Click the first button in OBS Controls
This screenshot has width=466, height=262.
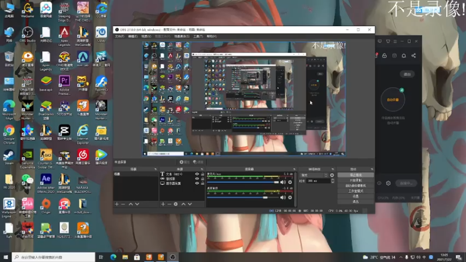tap(356, 175)
